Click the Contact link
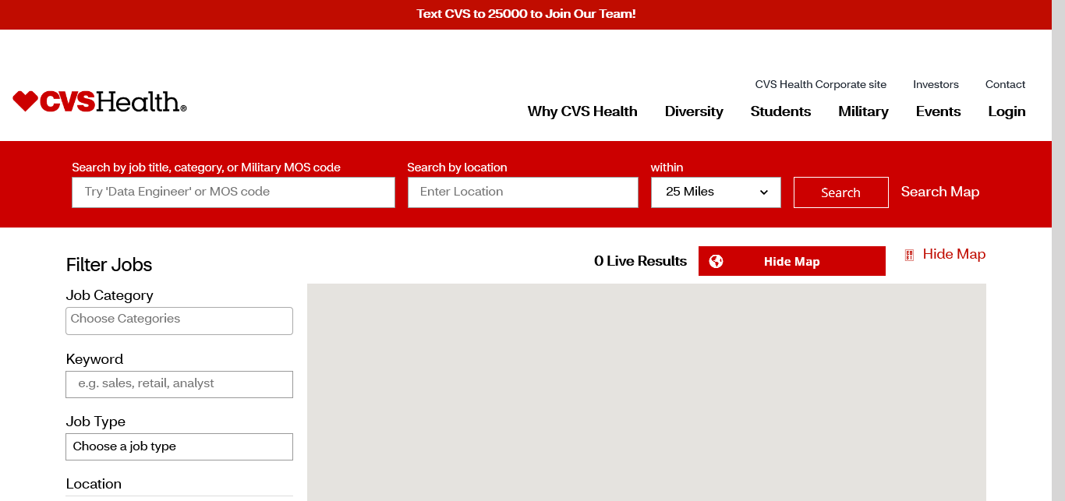 [1005, 84]
